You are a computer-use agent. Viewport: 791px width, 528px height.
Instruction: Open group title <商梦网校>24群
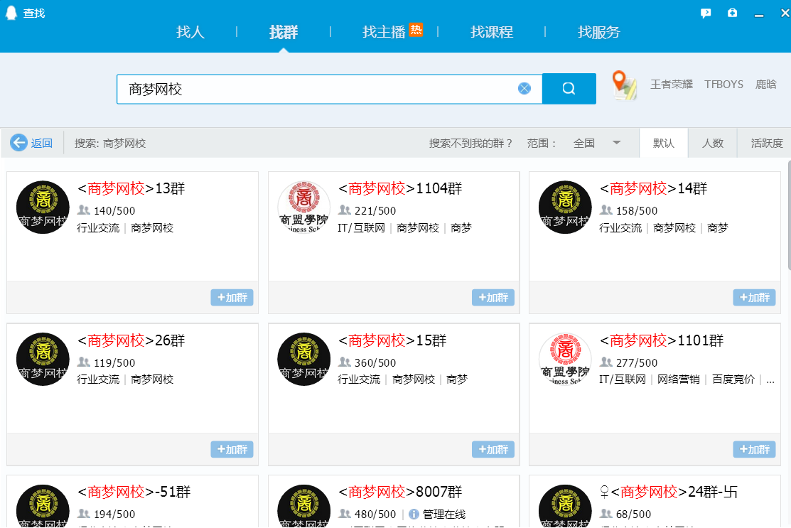click(669, 492)
